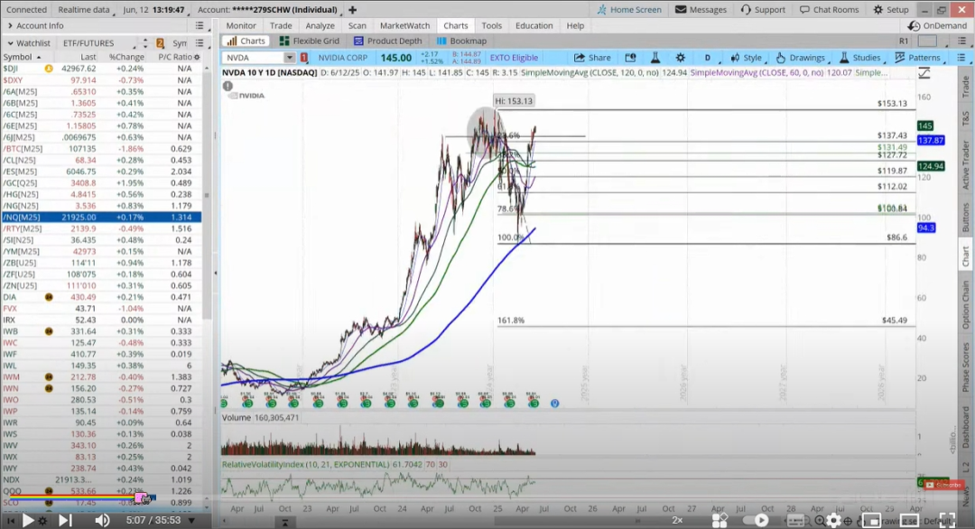Click the Share chart icon
Viewport: 975px width, 529px height.
[x=592, y=57]
